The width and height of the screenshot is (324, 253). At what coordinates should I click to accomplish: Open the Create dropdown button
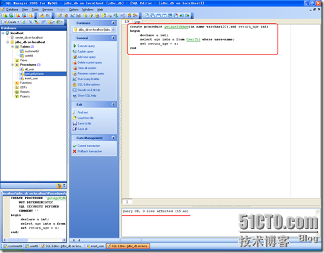[x=11, y=22]
